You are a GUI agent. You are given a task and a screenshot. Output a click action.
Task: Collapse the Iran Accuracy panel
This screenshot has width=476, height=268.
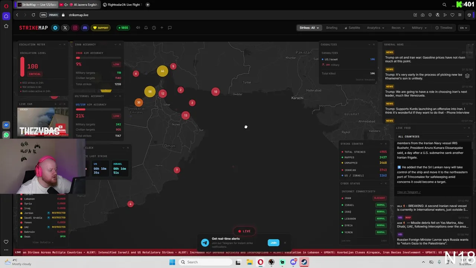115,44
